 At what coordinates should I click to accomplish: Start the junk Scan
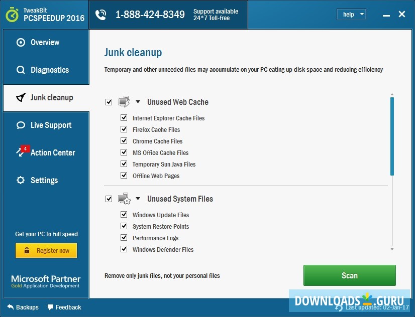click(x=349, y=275)
